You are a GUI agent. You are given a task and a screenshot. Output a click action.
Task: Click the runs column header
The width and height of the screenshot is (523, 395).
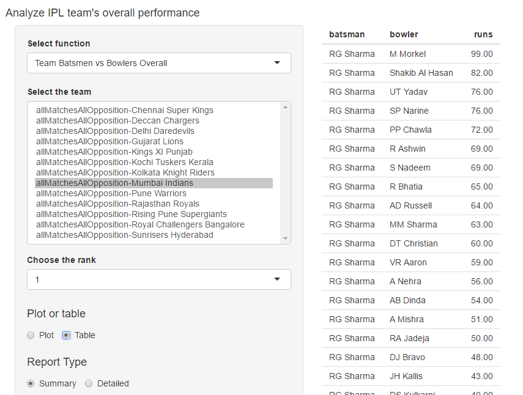483,35
